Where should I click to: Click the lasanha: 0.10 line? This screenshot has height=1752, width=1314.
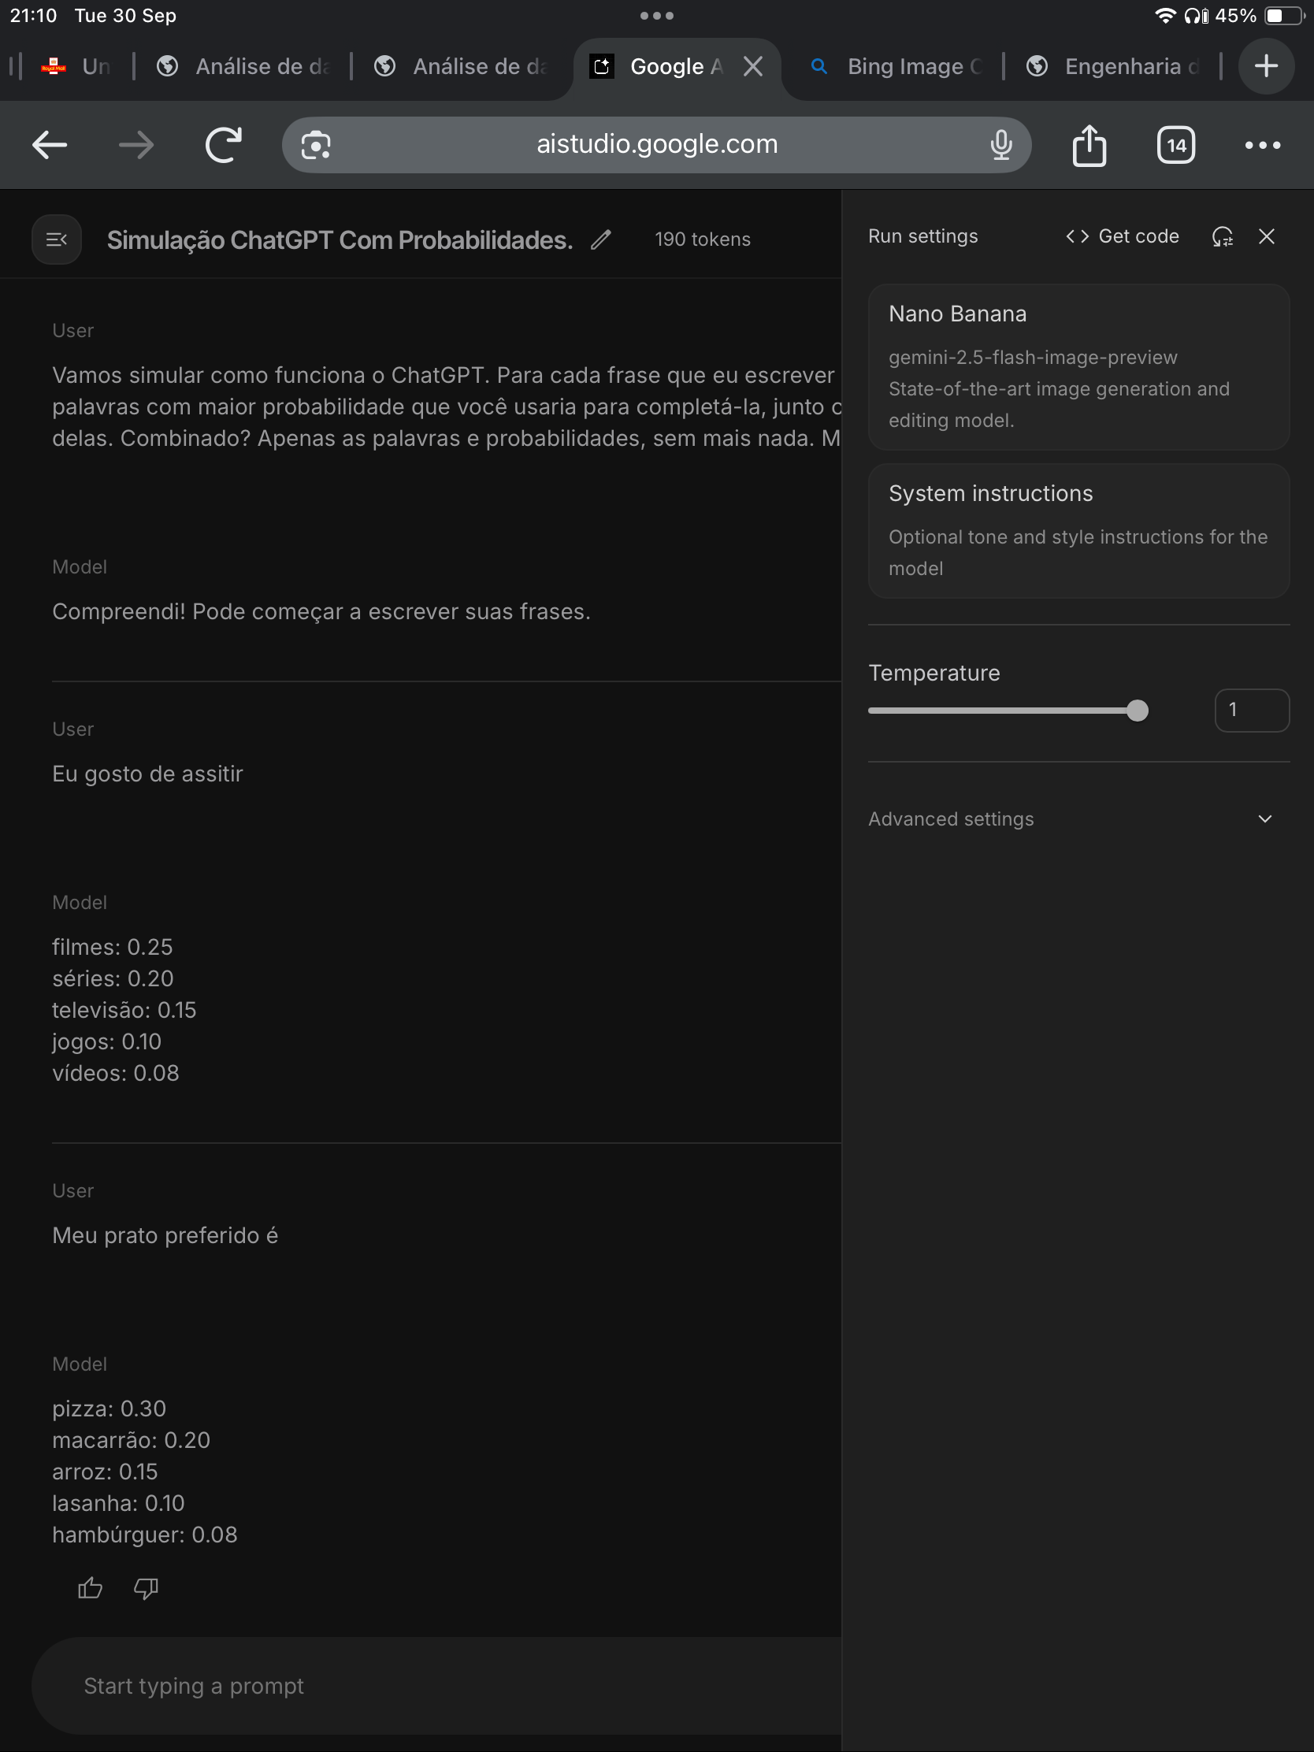(119, 1503)
